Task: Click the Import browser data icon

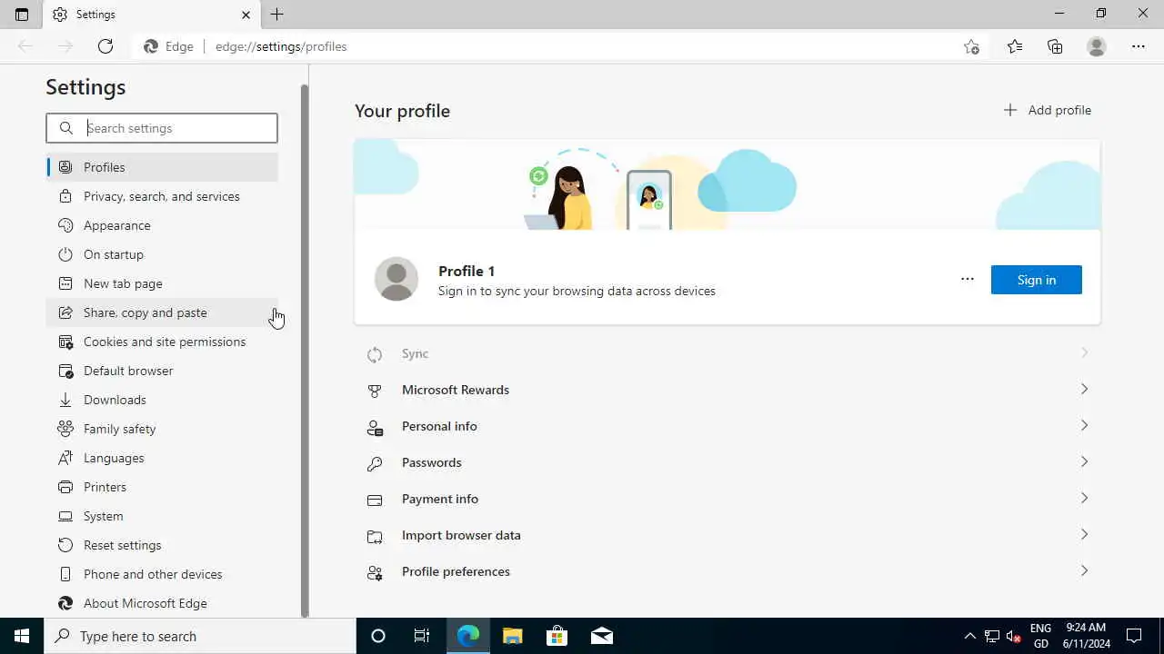Action: coord(375,536)
